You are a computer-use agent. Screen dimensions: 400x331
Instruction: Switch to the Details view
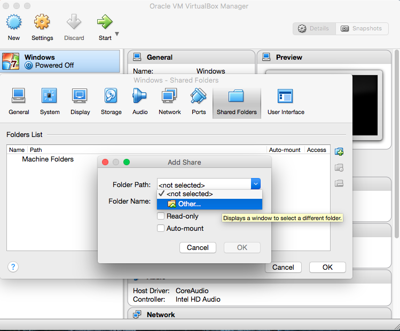[x=314, y=29]
